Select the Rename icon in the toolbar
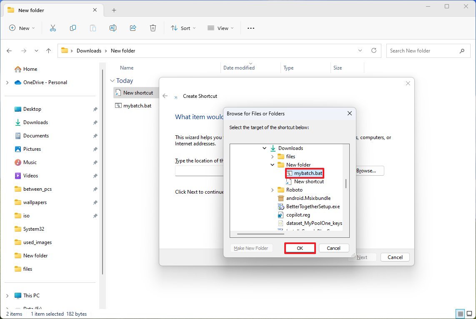476x319 pixels. point(113,28)
